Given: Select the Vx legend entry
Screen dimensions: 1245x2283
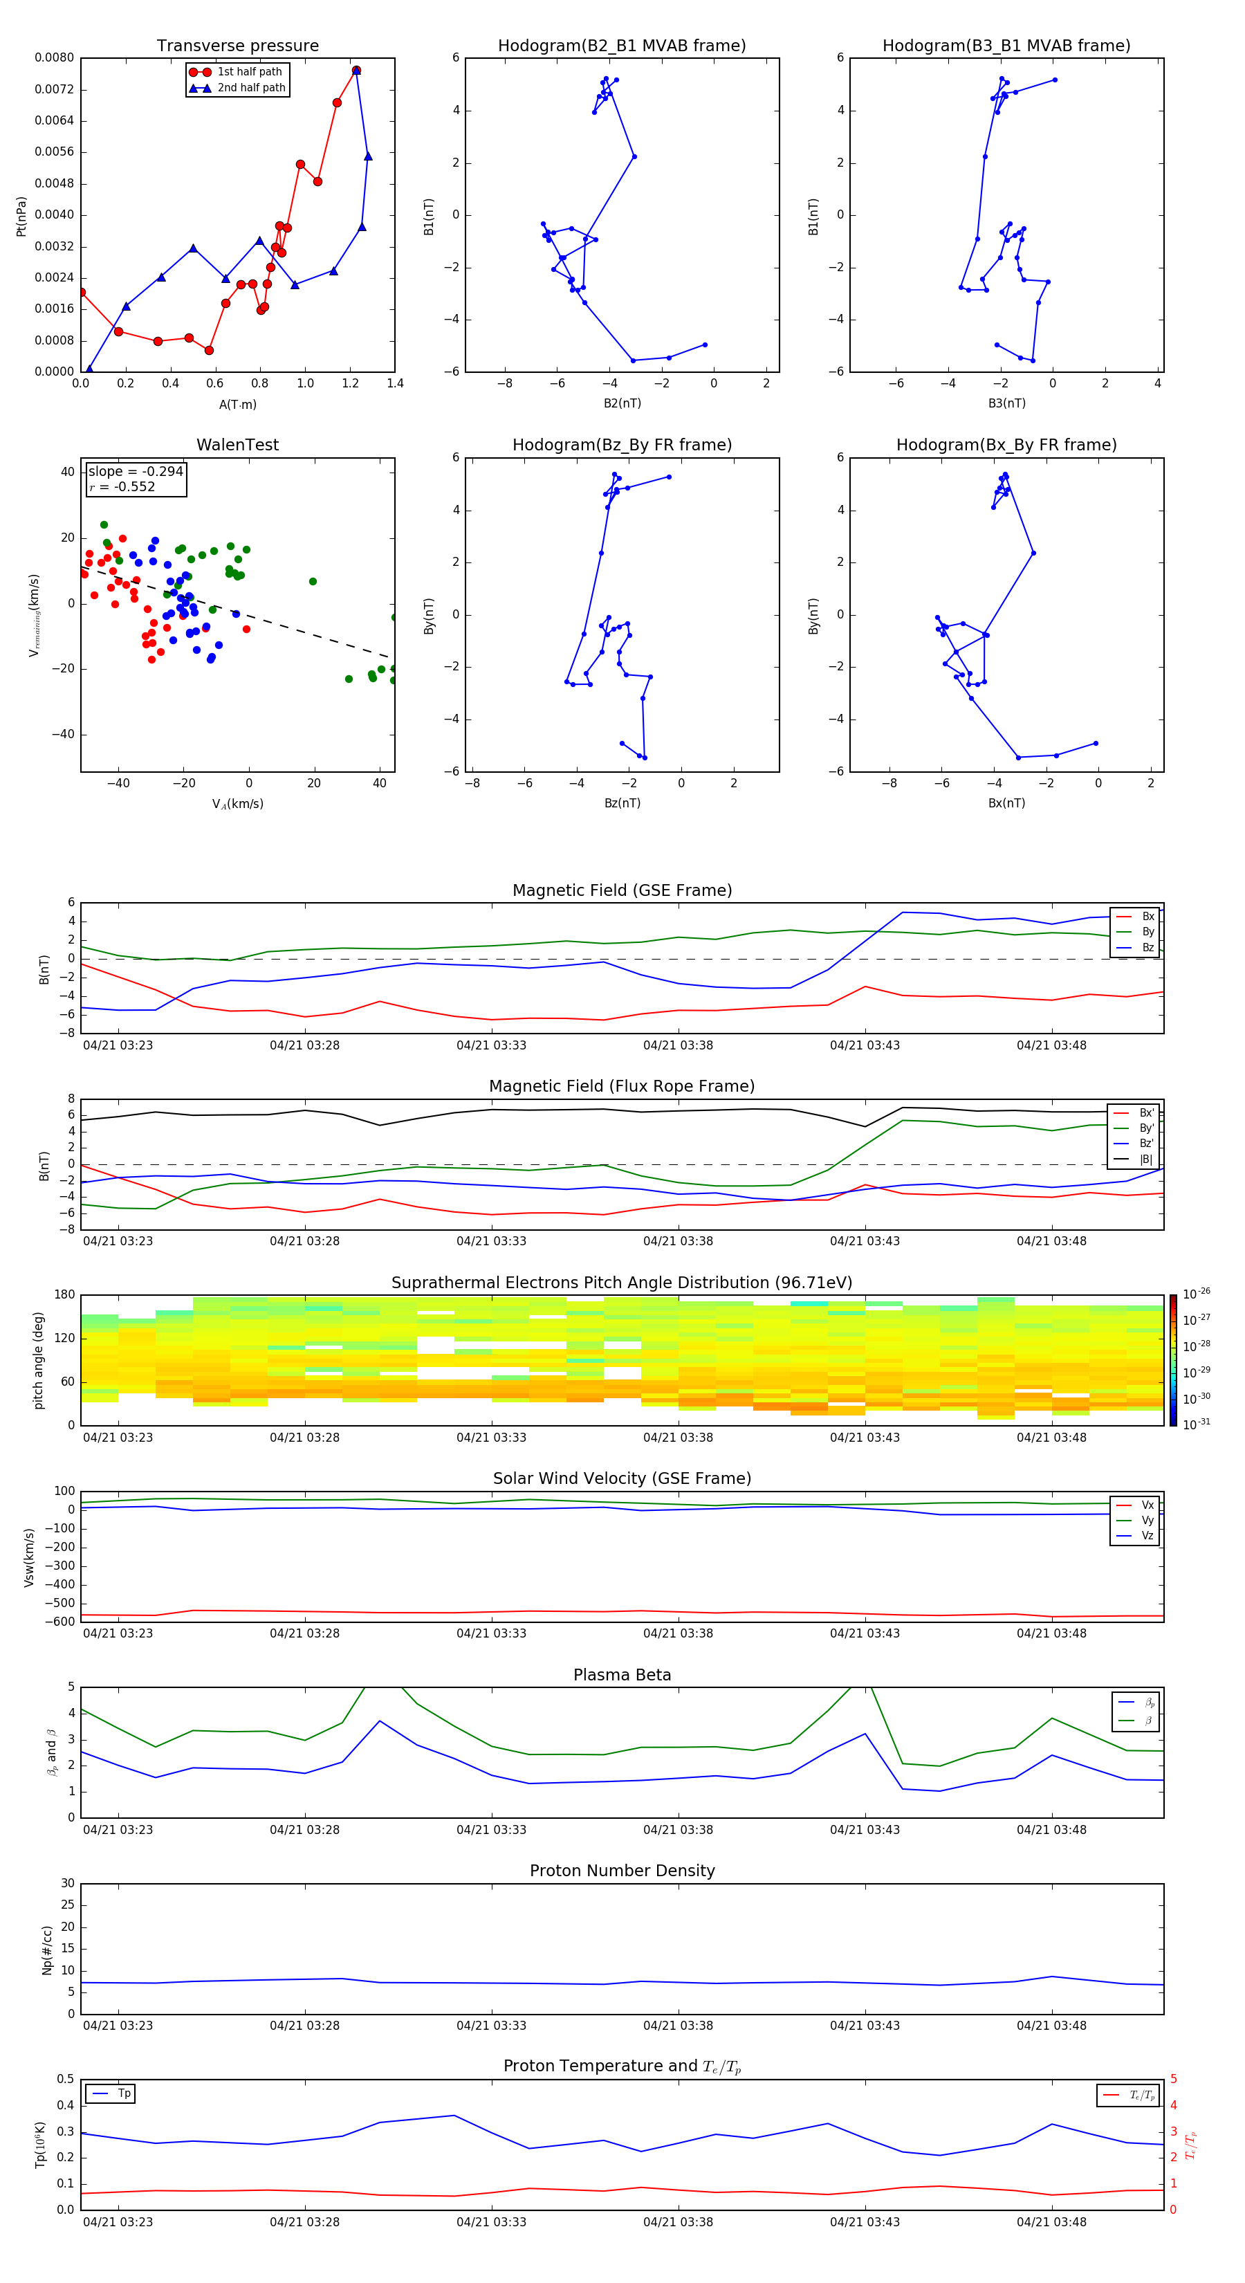Looking at the screenshot, I should tap(1135, 1505).
